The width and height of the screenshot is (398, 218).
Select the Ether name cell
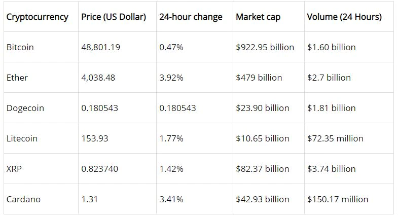17,78
